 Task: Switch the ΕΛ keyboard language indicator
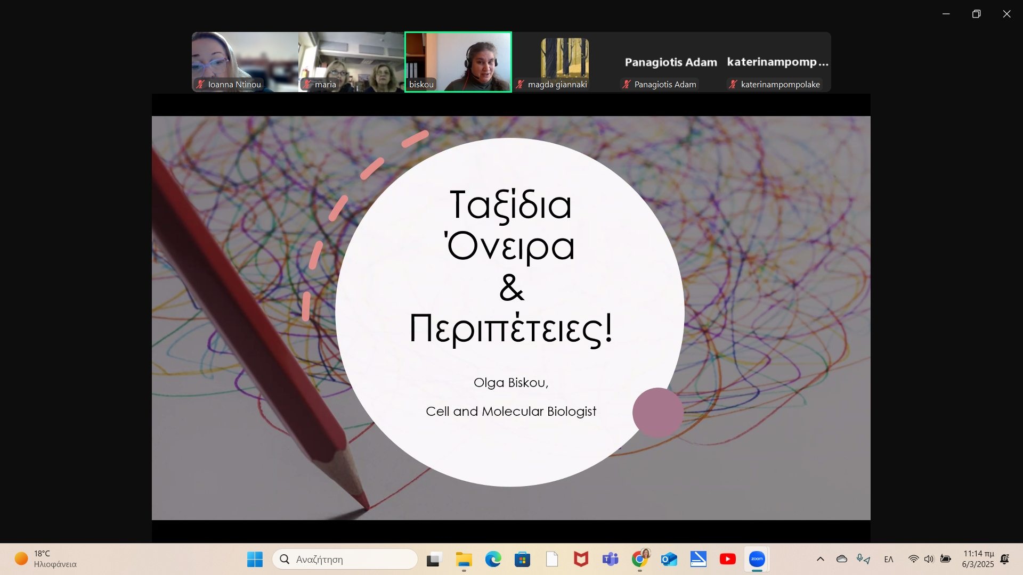888,559
